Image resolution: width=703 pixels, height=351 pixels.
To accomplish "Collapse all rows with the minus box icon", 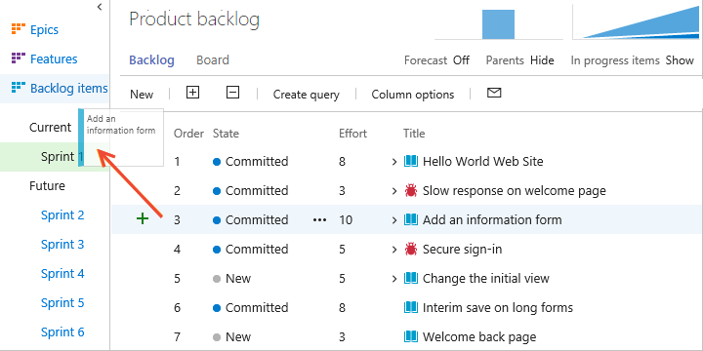I will pos(232,93).
